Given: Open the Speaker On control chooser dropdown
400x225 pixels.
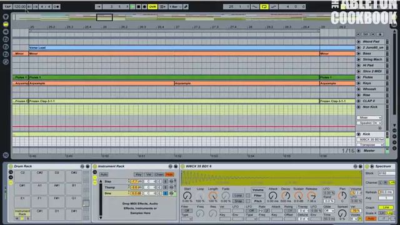Looking at the screenshot, I should click(x=369, y=123).
